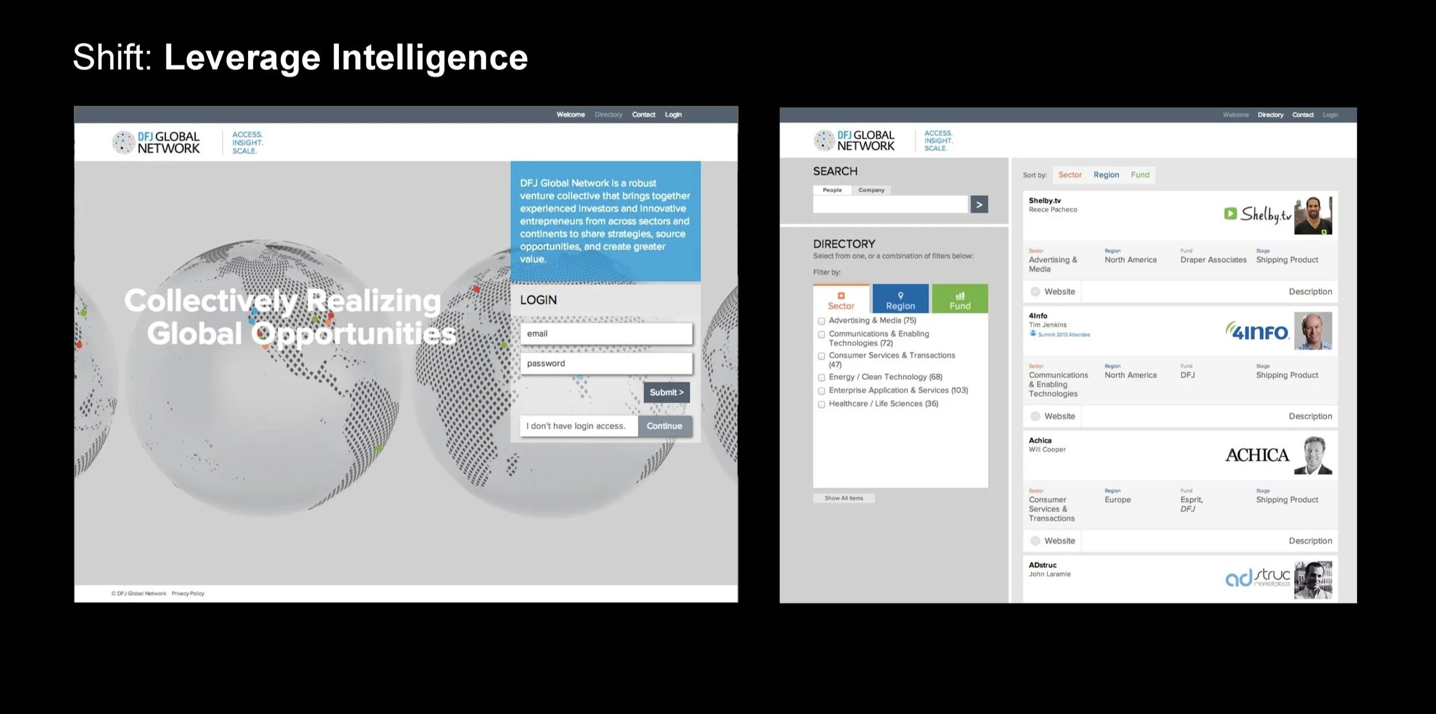Enable Energy / Clean Technology checkbox
Viewport: 1436px width, 714px height.
click(821, 378)
